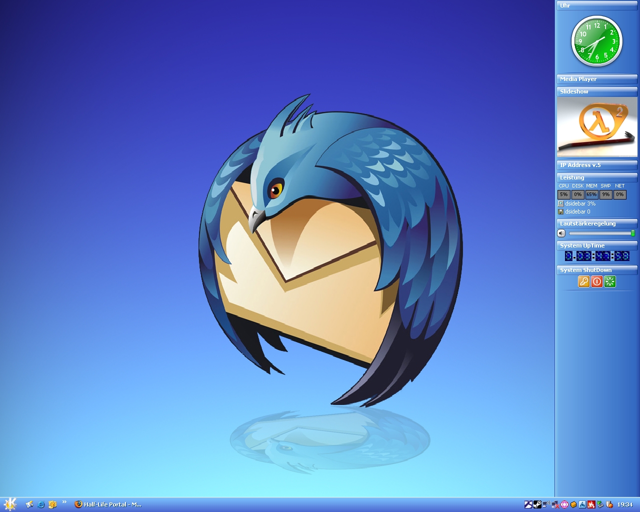This screenshot has height=512, width=640.
Task: Click the Steam tray icon
Action: [537, 504]
